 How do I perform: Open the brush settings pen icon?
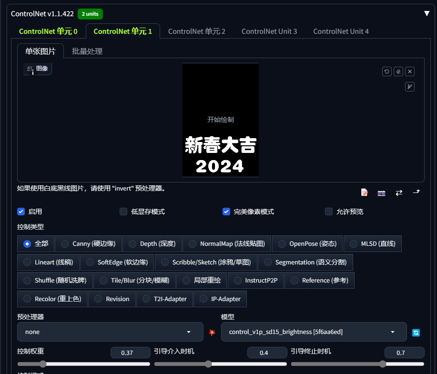click(410, 87)
